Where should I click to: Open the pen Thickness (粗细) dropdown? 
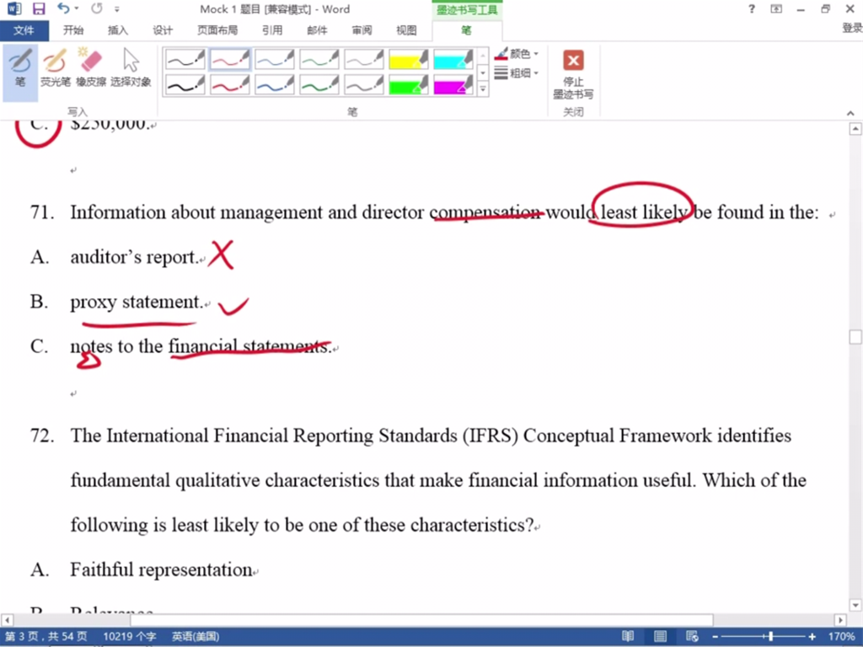(517, 73)
